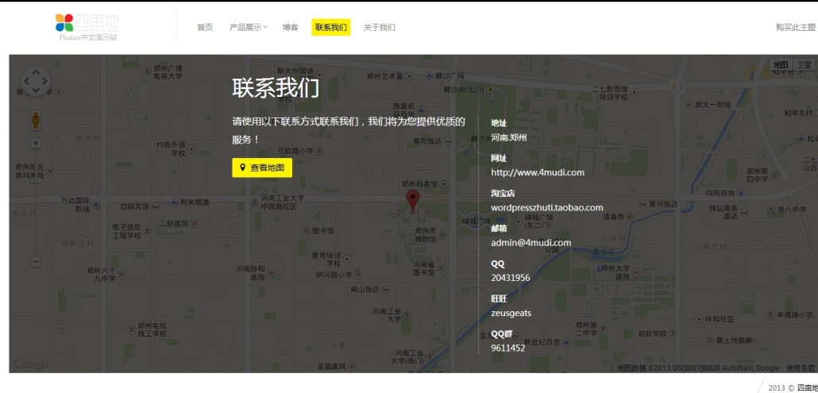Open the 使用条款 terms link on map
The height and width of the screenshot is (393, 818).
tap(800, 368)
